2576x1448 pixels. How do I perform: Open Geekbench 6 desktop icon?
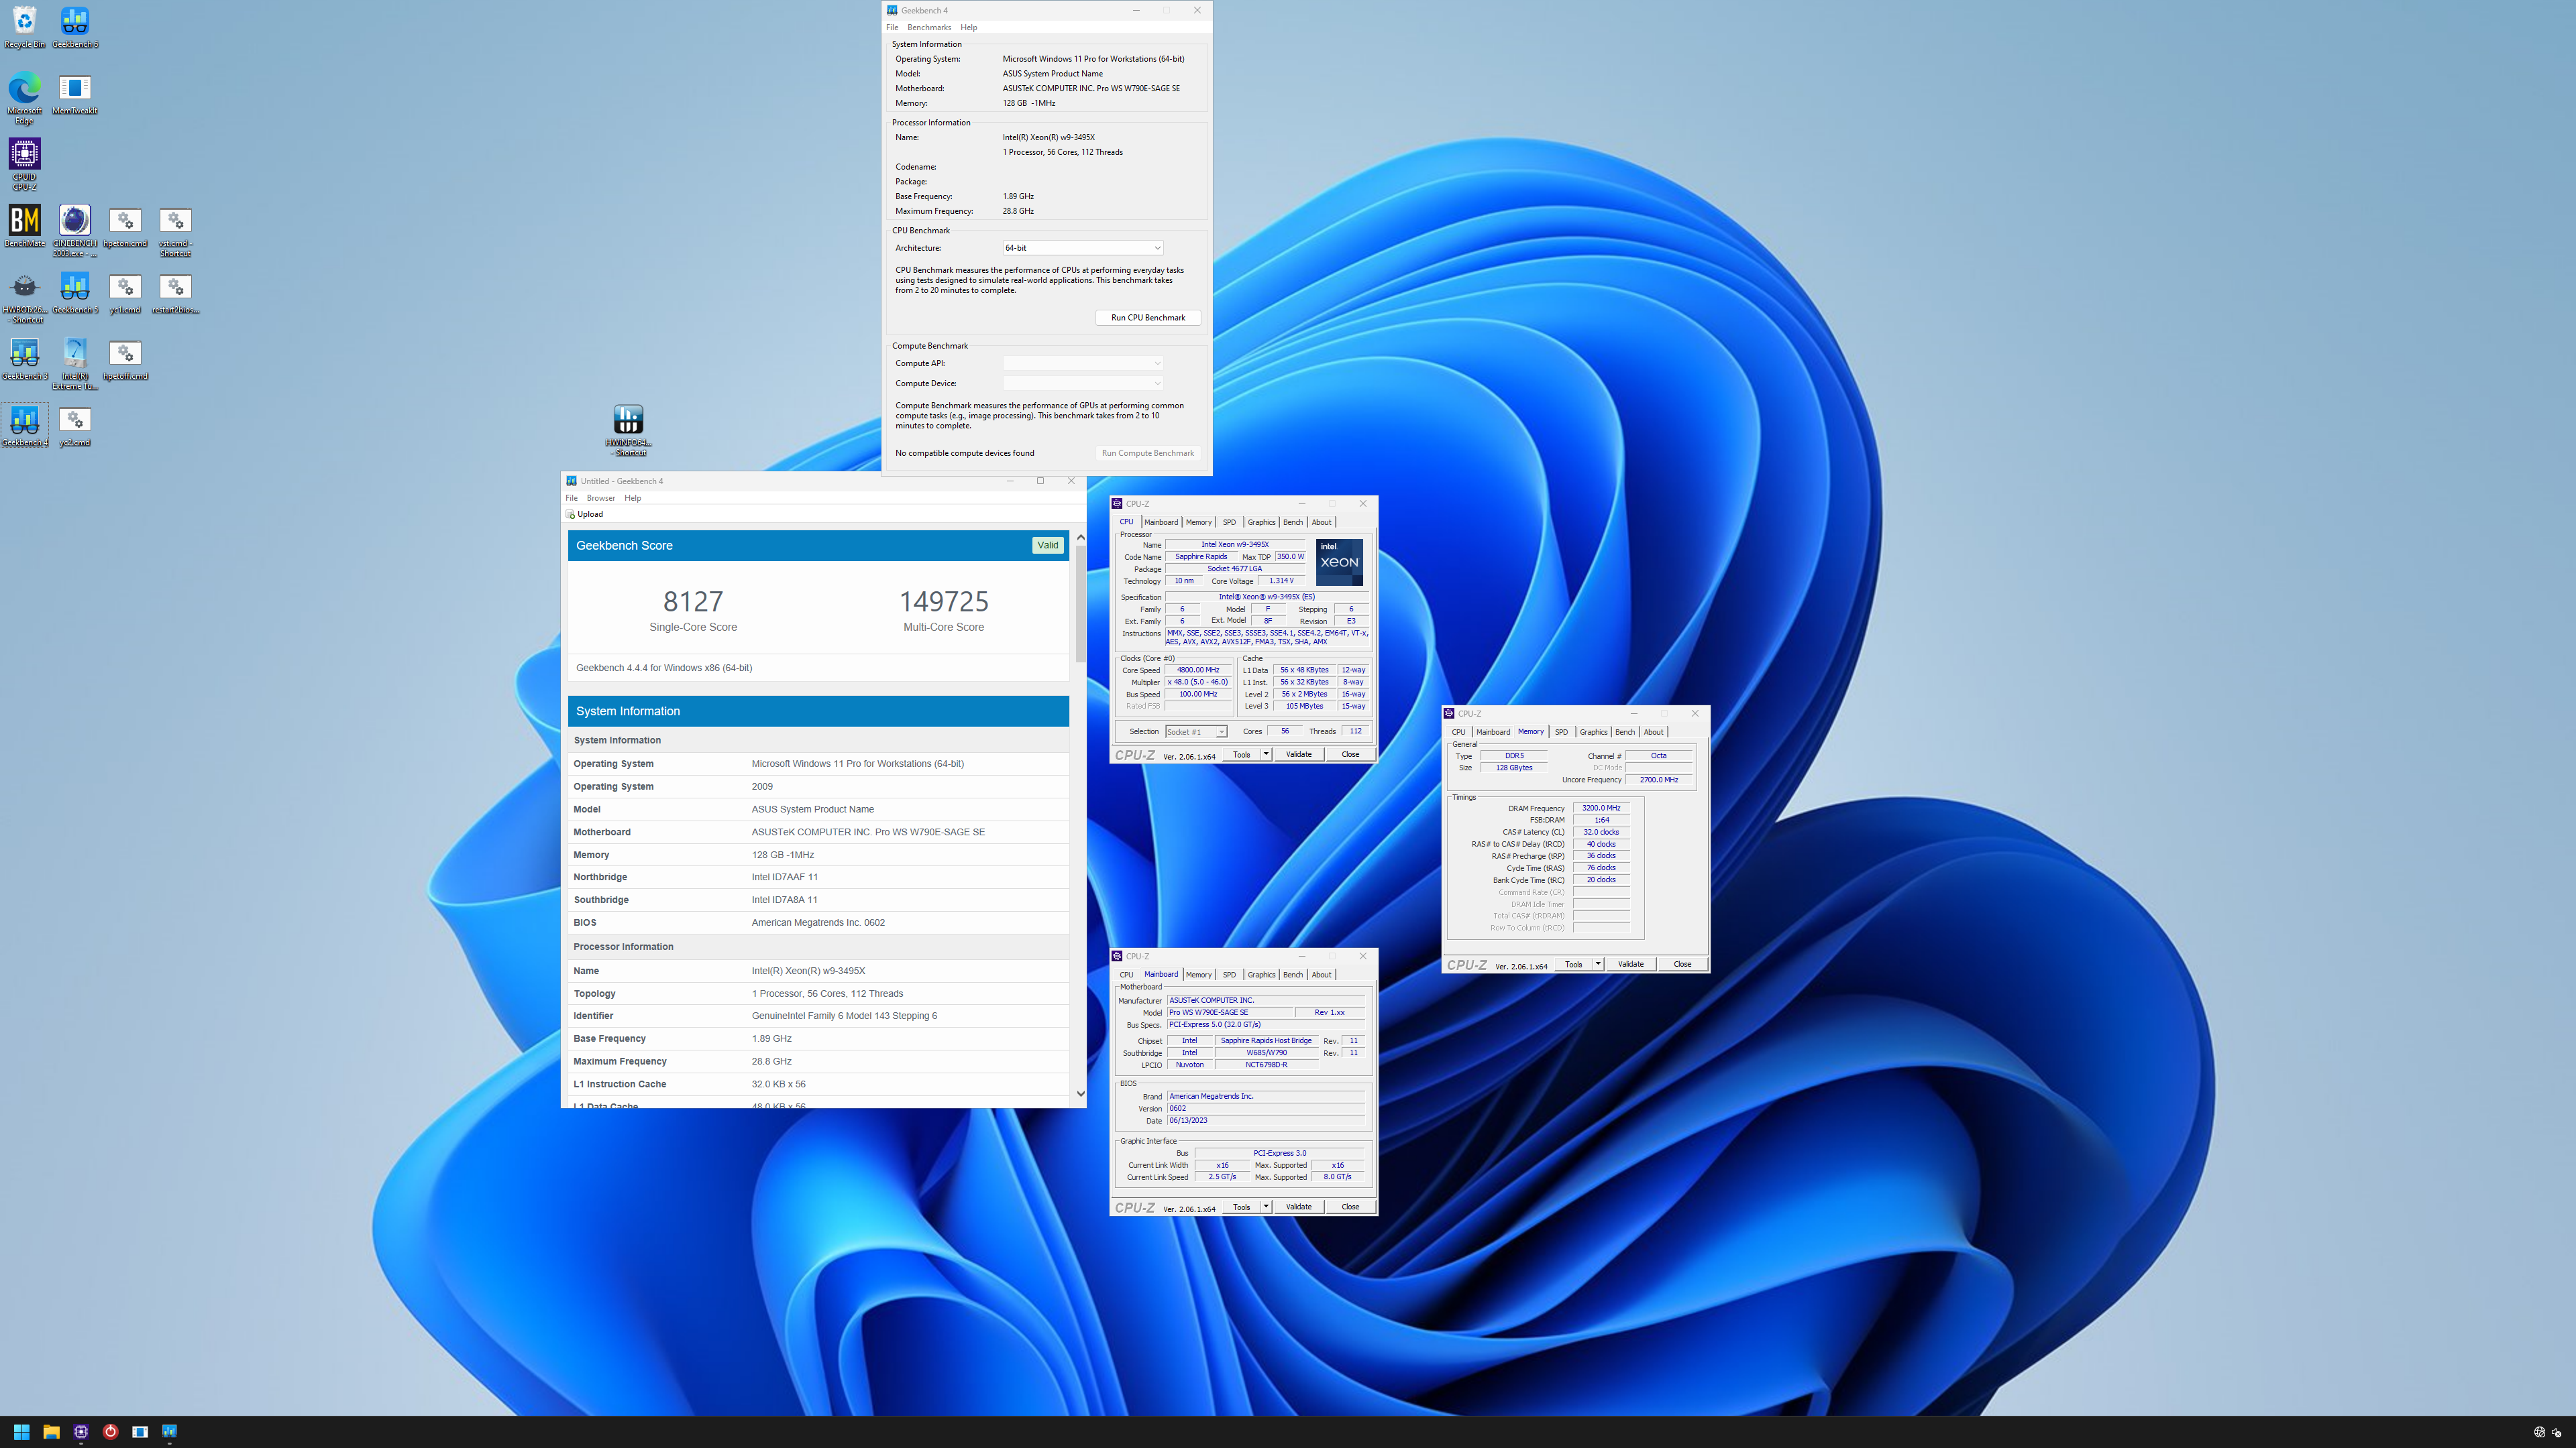(x=75, y=27)
